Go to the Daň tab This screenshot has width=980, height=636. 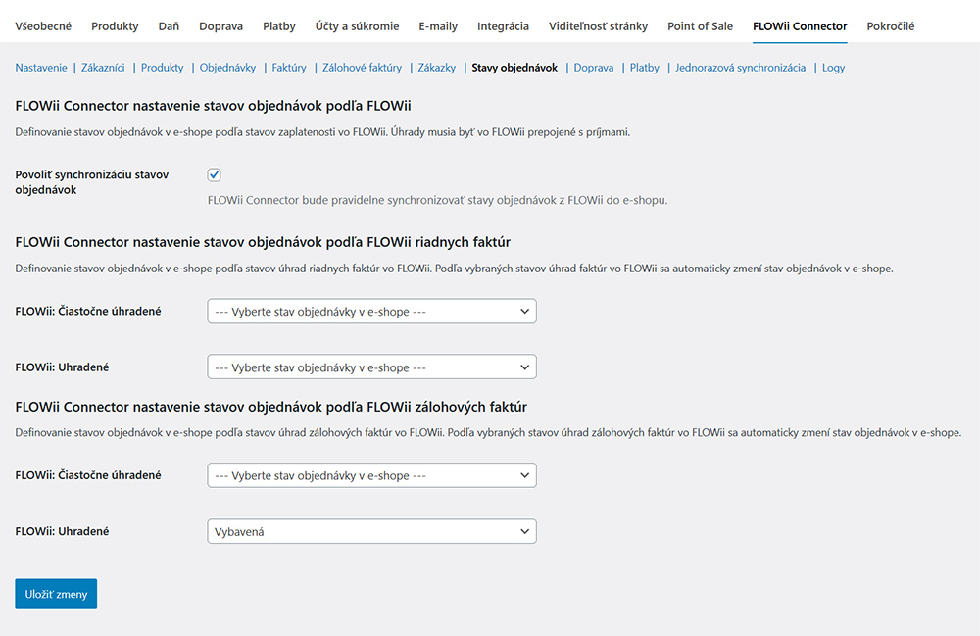point(169,26)
